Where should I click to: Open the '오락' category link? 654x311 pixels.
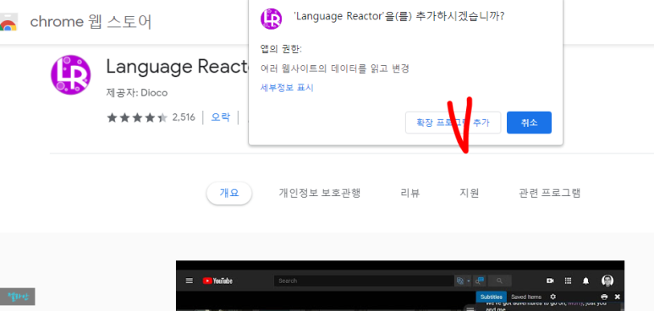pyautogui.click(x=220, y=117)
